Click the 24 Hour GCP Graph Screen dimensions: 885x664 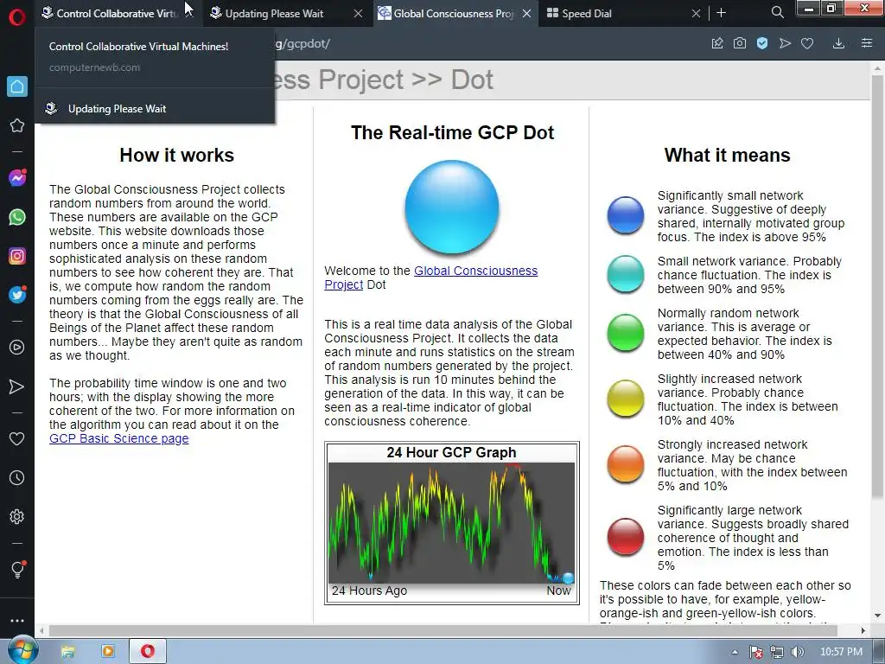(x=451, y=523)
